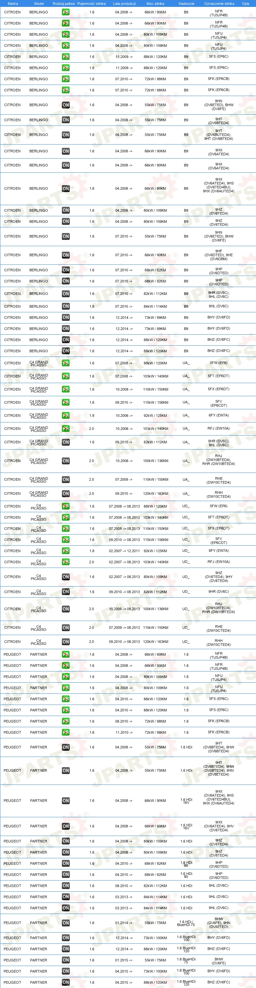This screenshot has width=256, height=988.
Task: Click ON diesel icon in Partner 82kW / 112KM row
Action: (65, 885)
